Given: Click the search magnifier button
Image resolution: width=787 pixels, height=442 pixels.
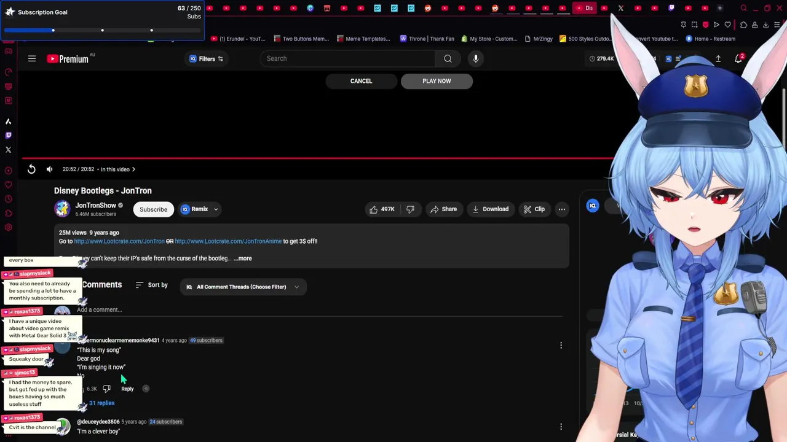Looking at the screenshot, I should coord(448,58).
